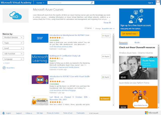Expand the Product Version dropdown
The height and width of the screenshot is (115, 161).
pos(13,37)
